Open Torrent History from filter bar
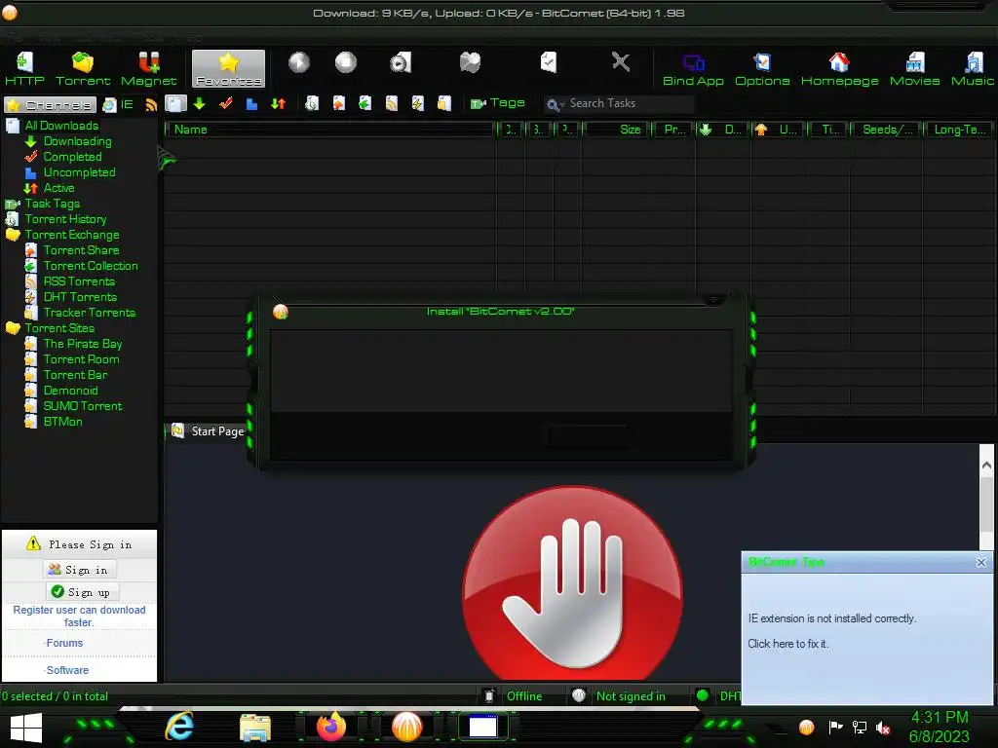The height and width of the screenshot is (748, 998). [x=311, y=103]
